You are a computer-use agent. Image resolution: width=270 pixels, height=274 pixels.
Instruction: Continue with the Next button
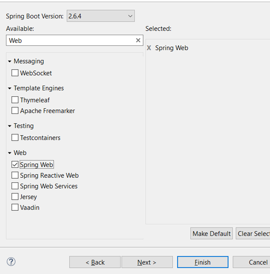pos(147,262)
